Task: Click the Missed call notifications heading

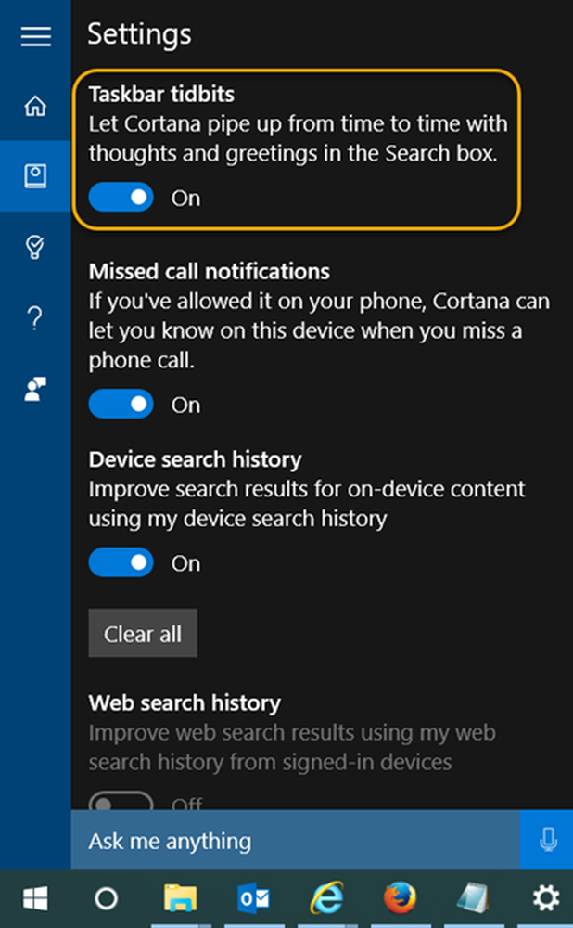Action: tap(210, 272)
